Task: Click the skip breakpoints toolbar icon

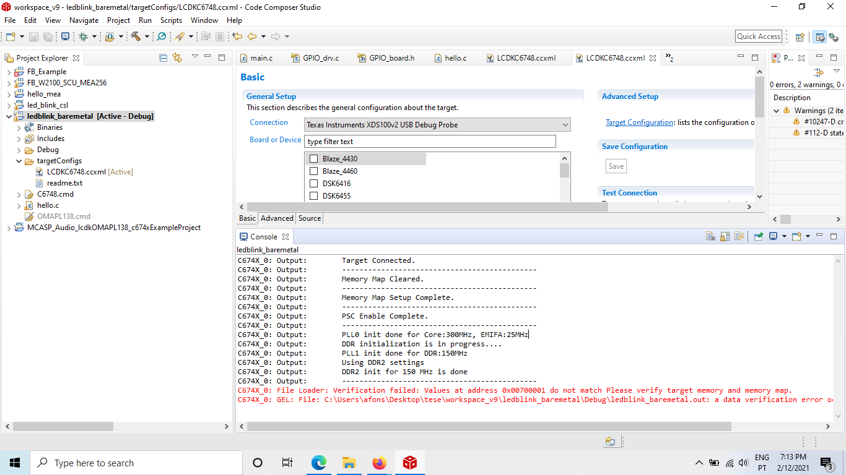Action: [x=162, y=36]
